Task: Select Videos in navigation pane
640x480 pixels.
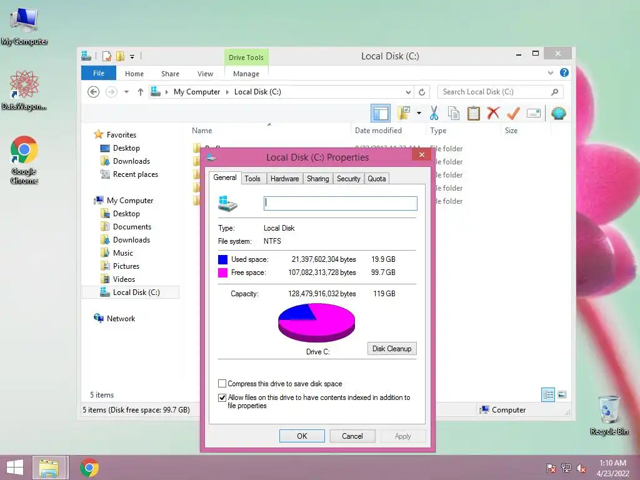Action: pos(124,279)
